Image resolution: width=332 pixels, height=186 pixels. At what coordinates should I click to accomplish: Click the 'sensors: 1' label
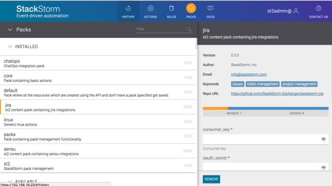(x=234, y=113)
